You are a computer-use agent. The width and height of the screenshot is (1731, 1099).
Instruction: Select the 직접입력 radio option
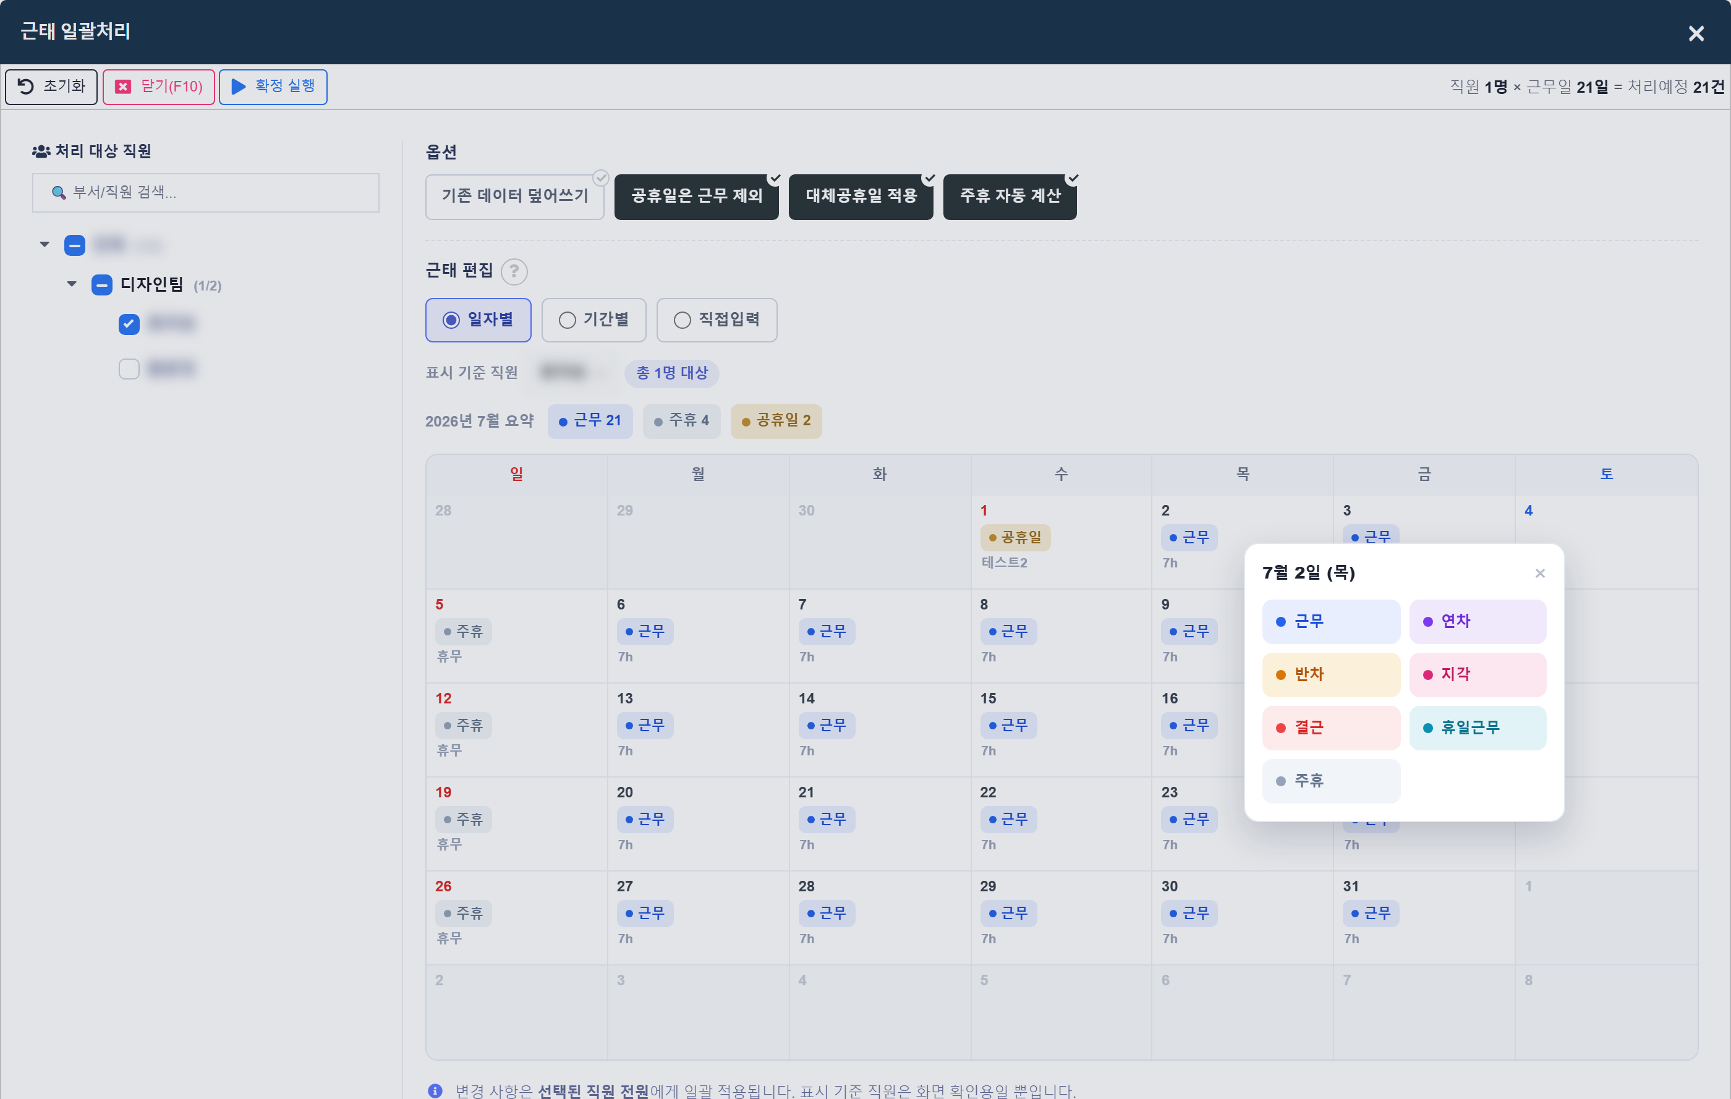(716, 320)
